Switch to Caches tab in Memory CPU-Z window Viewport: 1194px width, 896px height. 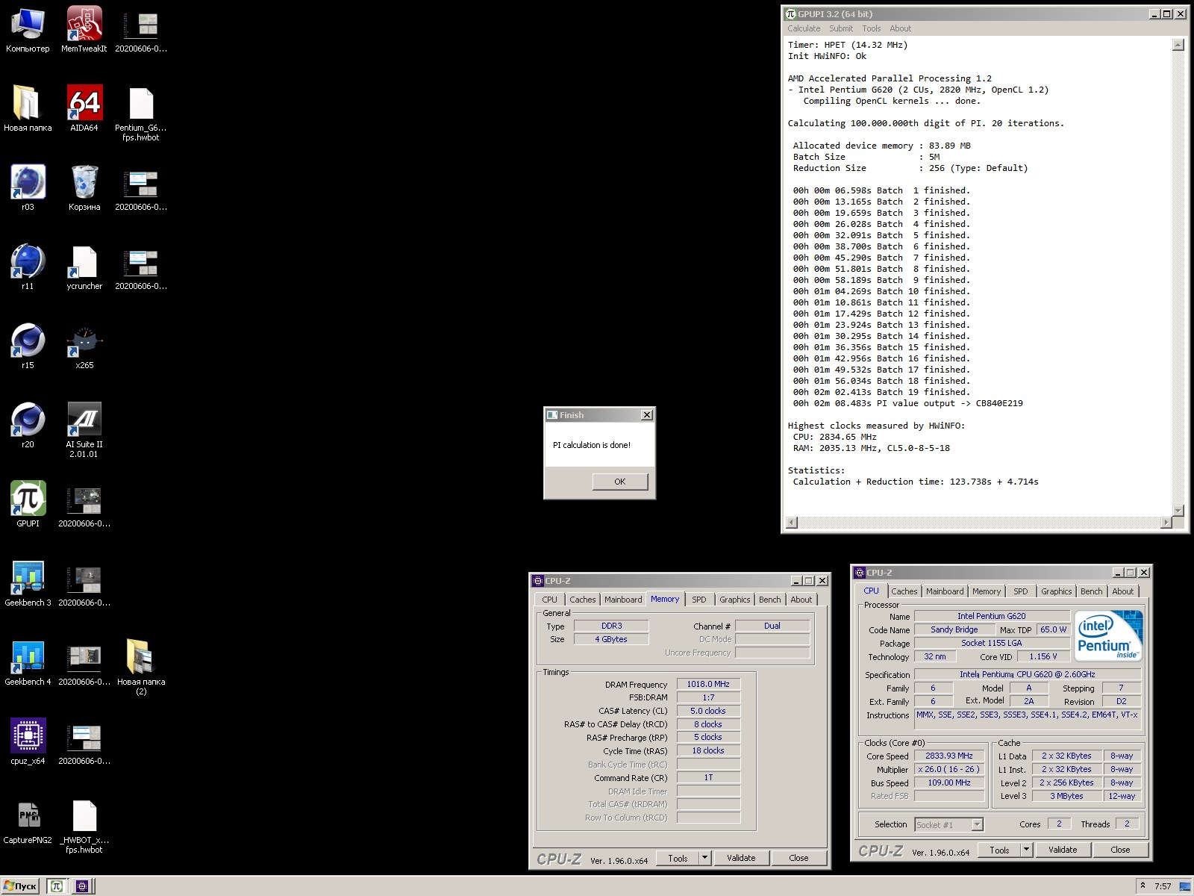[583, 600]
